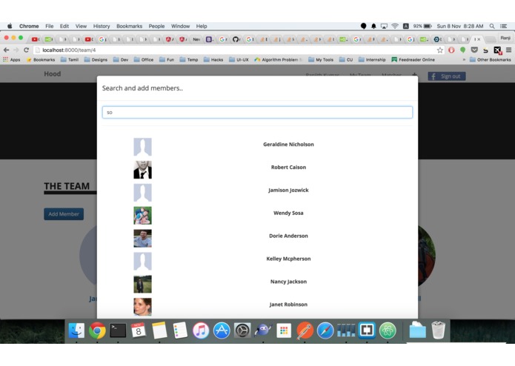The image size is (515, 366).
Task: Open Atom editor from the dock
Action: (x=388, y=330)
